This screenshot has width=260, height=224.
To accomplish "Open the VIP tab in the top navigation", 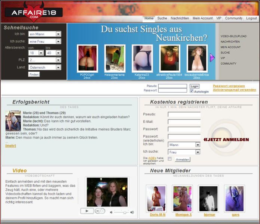I will coord(218,18).
